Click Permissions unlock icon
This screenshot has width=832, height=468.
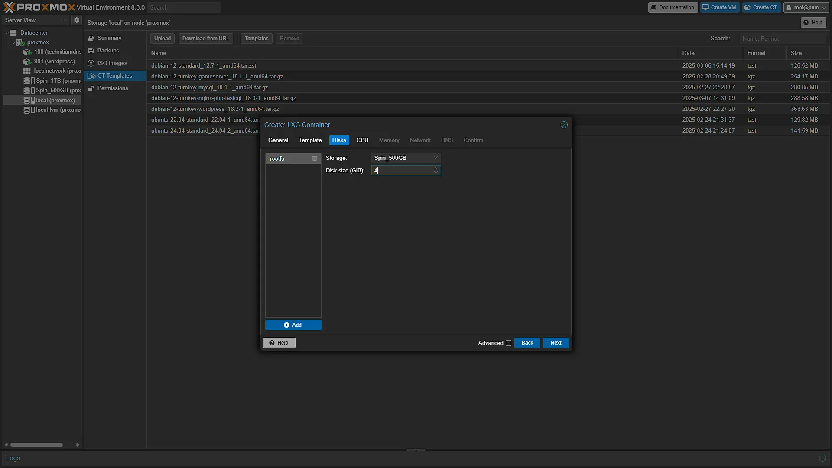point(91,88)
